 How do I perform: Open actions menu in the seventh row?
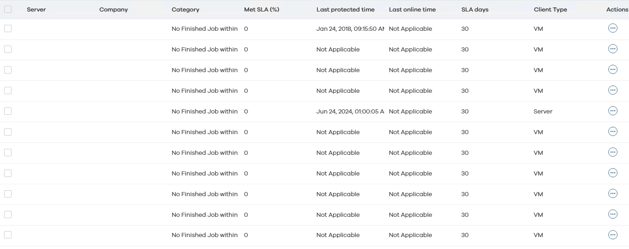tap(612, 152)
